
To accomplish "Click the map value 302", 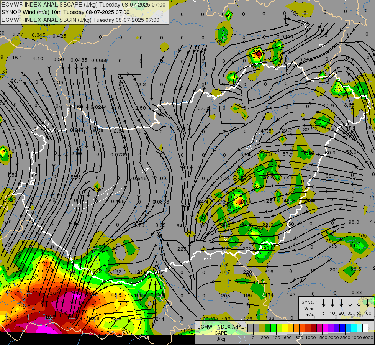I will (247, 248).
